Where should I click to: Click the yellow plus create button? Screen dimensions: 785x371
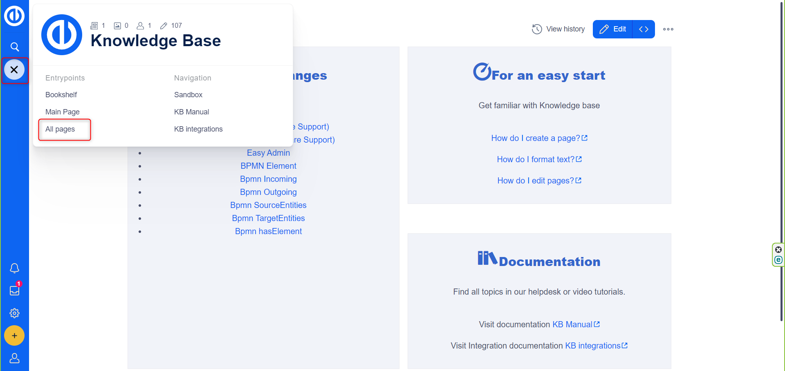tap(14, 335)
